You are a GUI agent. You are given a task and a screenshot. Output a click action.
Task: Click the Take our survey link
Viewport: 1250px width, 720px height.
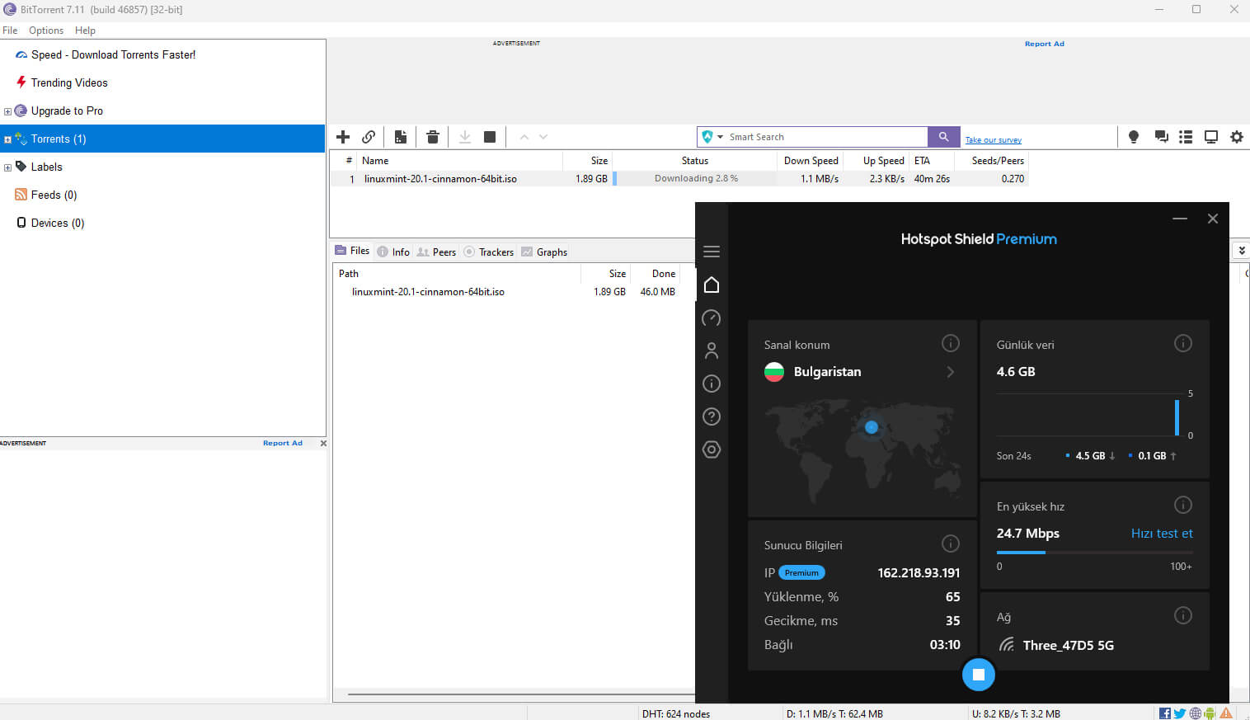[994, 140]
